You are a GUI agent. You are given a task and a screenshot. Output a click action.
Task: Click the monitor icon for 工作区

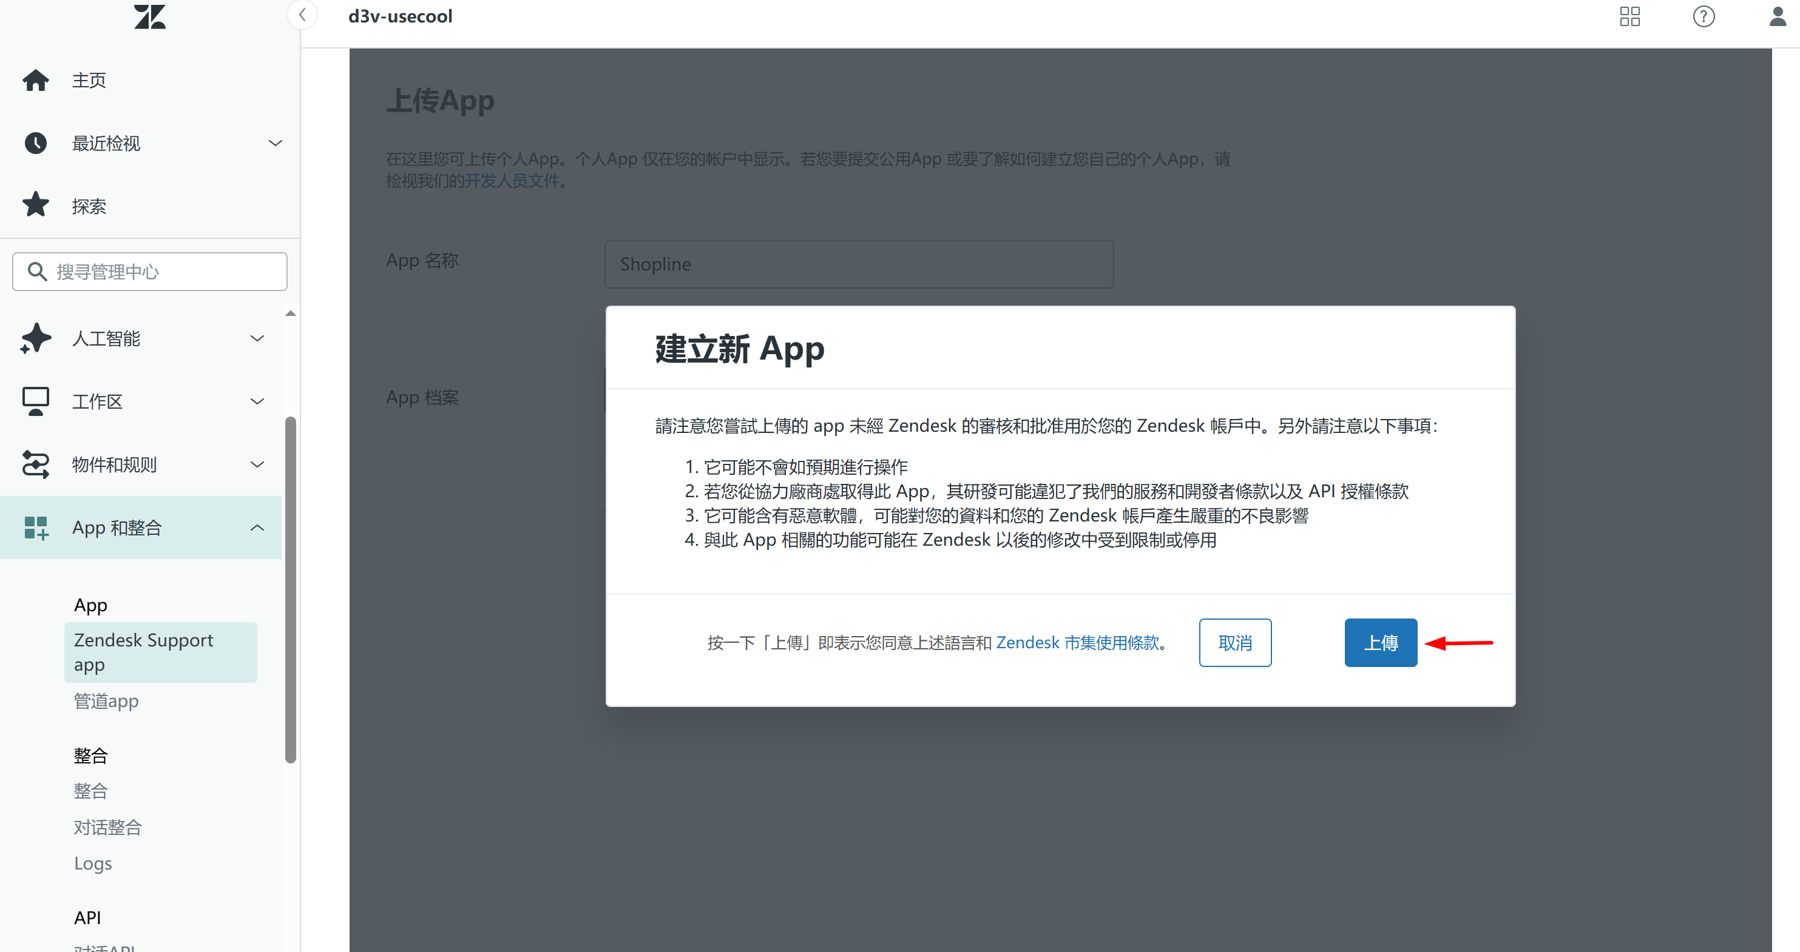pos(36,401)
